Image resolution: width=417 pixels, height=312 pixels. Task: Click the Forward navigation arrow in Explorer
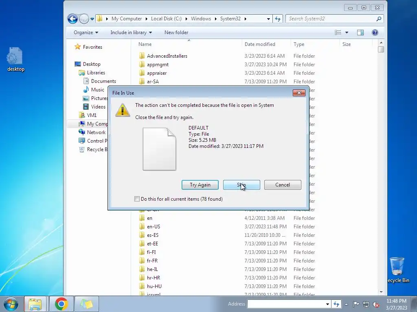click(x=84, y=19)
